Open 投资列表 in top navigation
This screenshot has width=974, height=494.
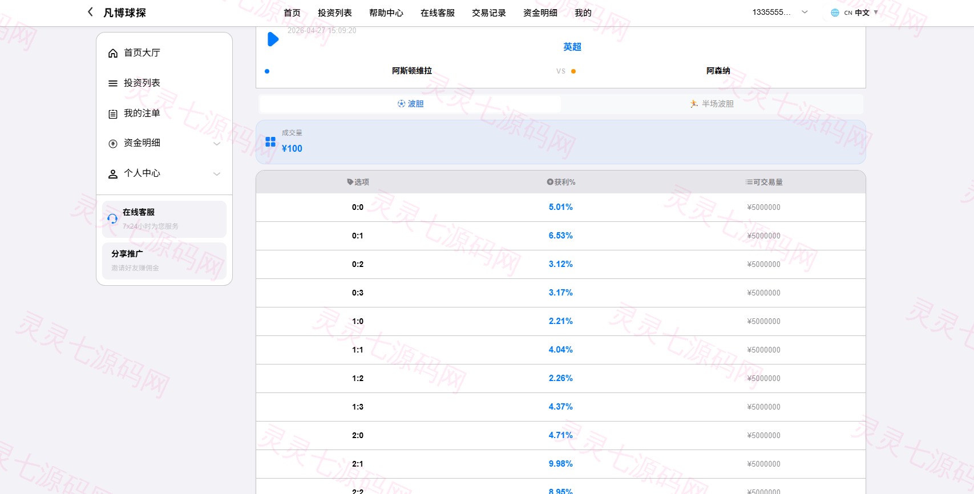[335, 13]
